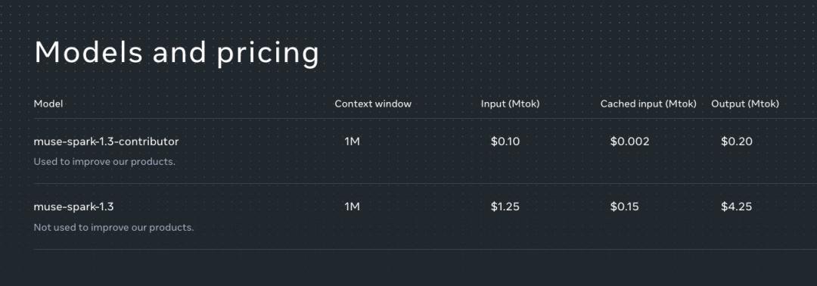Image resolution: width=817 pixels, height=286 pixels.
Task: Click the Input (Mtok) column header
Action: click(x=510, y=104)
